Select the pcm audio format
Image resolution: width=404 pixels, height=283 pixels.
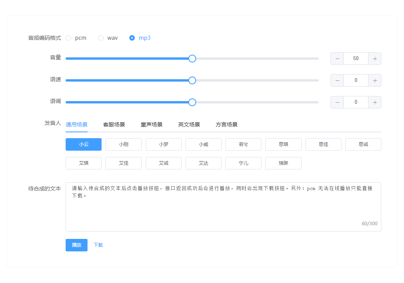click(x=69, y=38)
